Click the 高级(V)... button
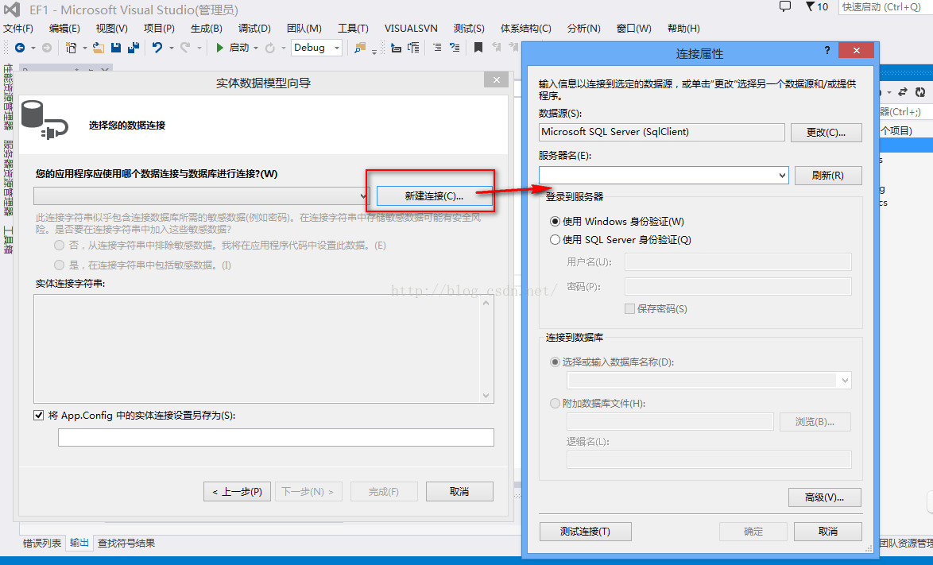933x565 pixels. coord(825,497)
